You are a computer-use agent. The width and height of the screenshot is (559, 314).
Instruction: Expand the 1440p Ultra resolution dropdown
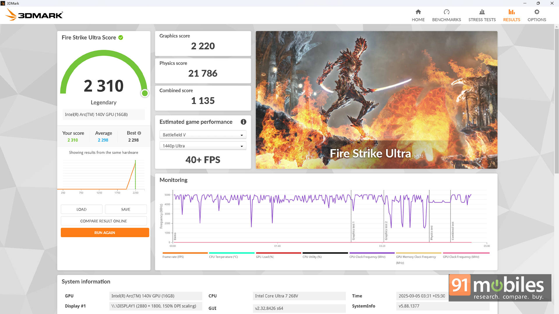203,146
